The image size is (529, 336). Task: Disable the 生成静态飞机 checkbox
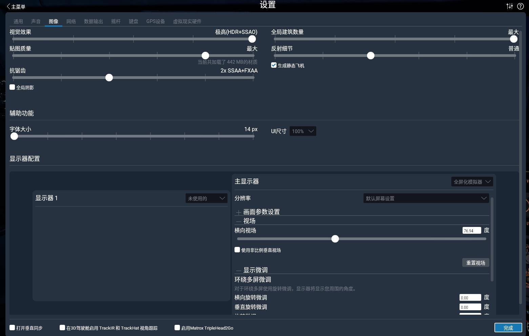(x=273, y=65)
